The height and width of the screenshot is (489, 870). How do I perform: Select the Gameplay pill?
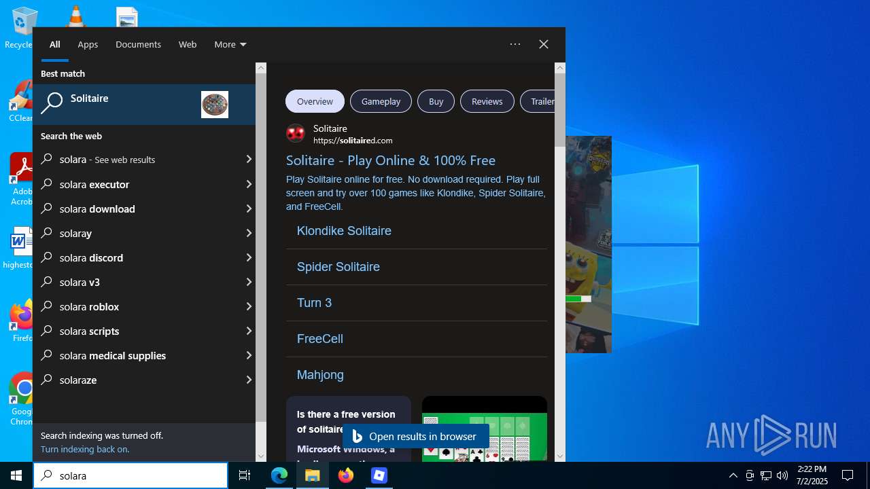[x=381, y=101]
